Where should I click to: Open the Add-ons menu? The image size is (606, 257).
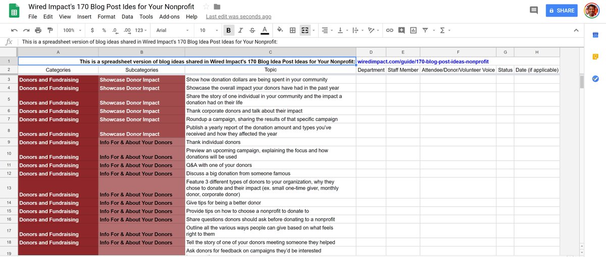coord(169,17)
